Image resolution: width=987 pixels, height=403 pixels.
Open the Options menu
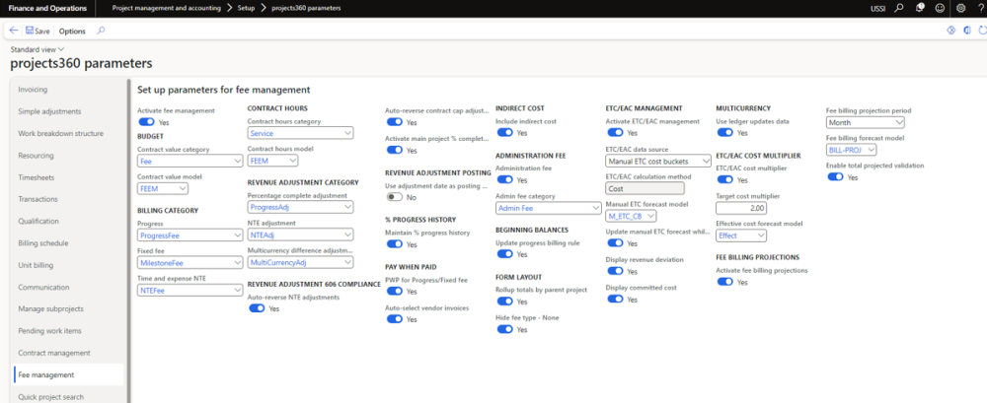pos(72,31)
